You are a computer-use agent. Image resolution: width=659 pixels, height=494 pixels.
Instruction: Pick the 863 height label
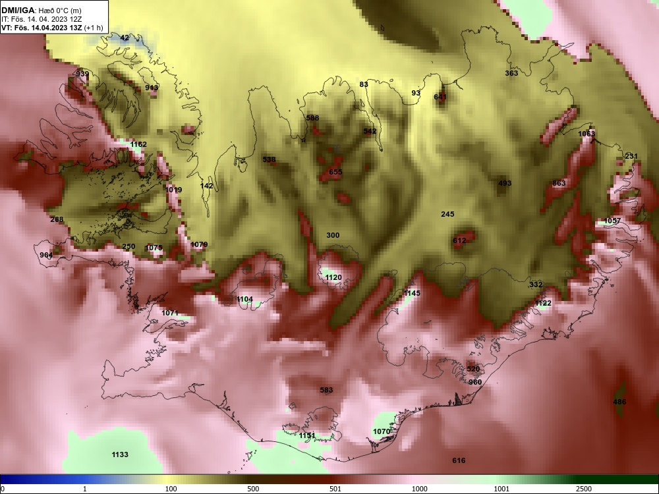click(559, 183)
